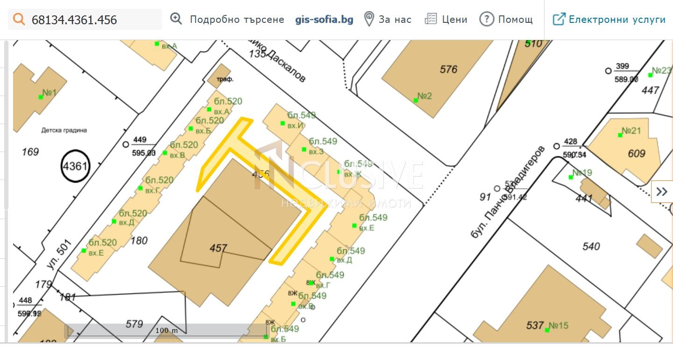673x346 pixels.
Task: Click green marker №2 on building 576
Action: (416, 100)
